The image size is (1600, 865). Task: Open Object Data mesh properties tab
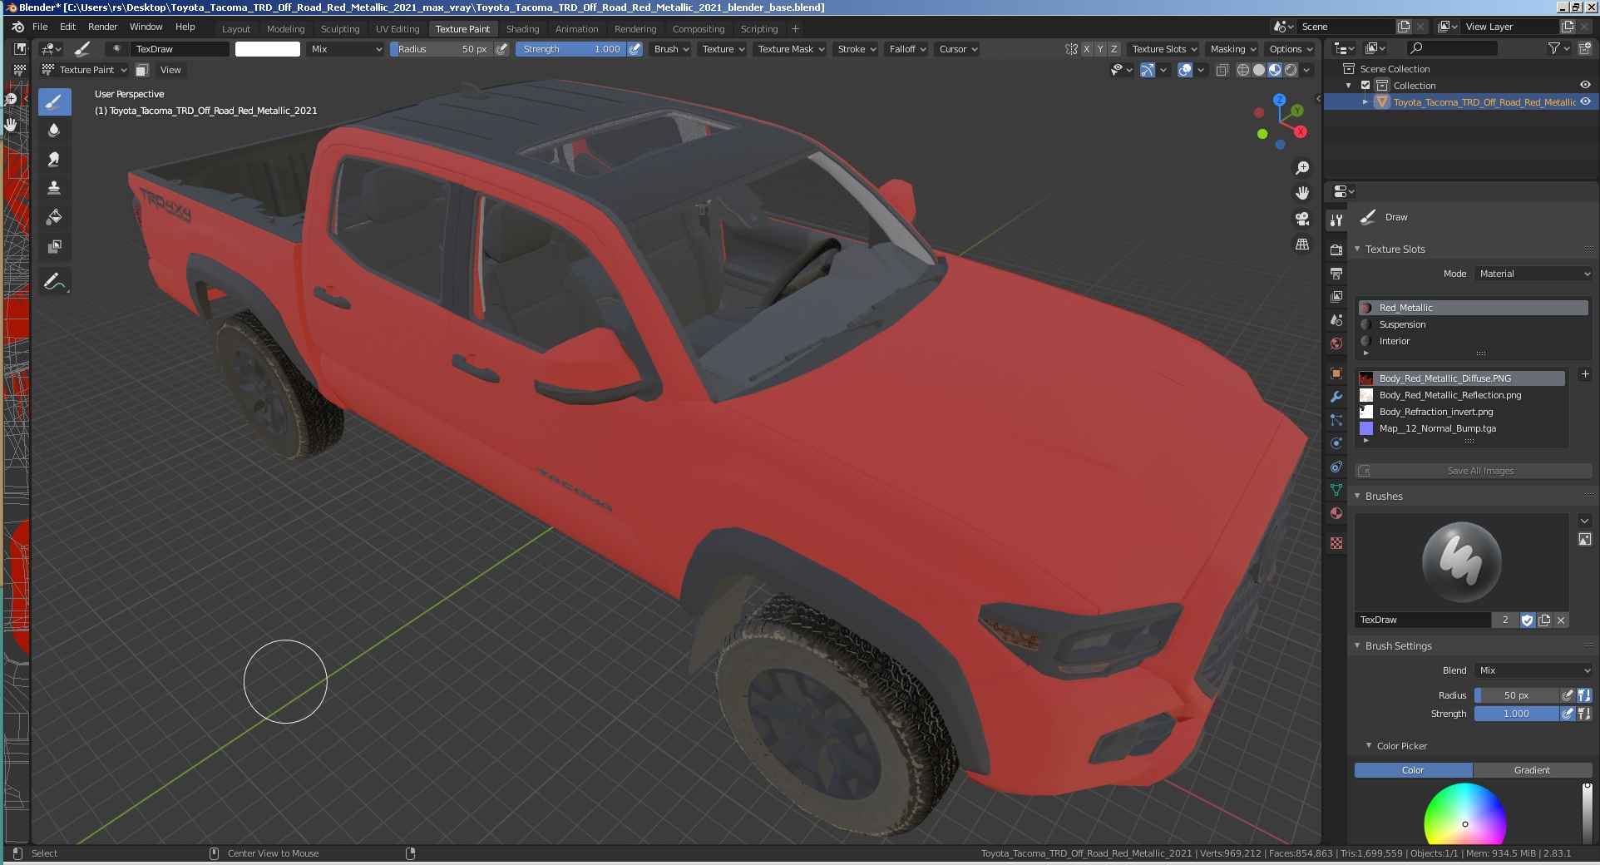[x=1336, y=490]
